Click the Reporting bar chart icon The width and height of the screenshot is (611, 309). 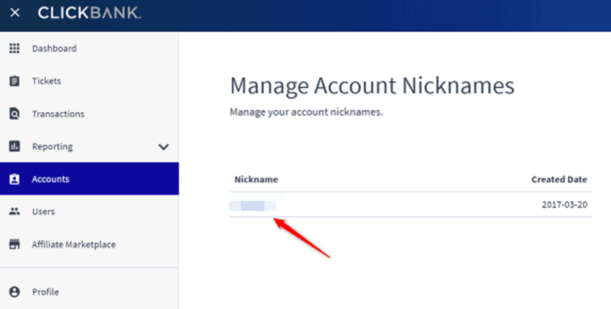pyautogui.click(x=14, y=146)
